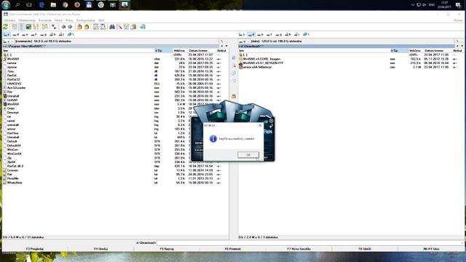This screenshot has width=466, height=262.
Task: Open left panel directory history arrow
Action: [226, 46]
